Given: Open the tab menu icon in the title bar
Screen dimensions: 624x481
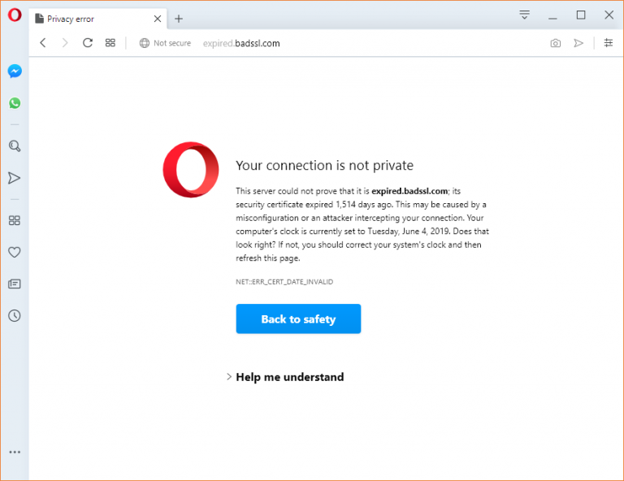Looking at the screenshot, I should pos(525,15).
